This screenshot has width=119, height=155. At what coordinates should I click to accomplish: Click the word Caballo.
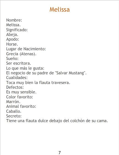coord(13,111)
